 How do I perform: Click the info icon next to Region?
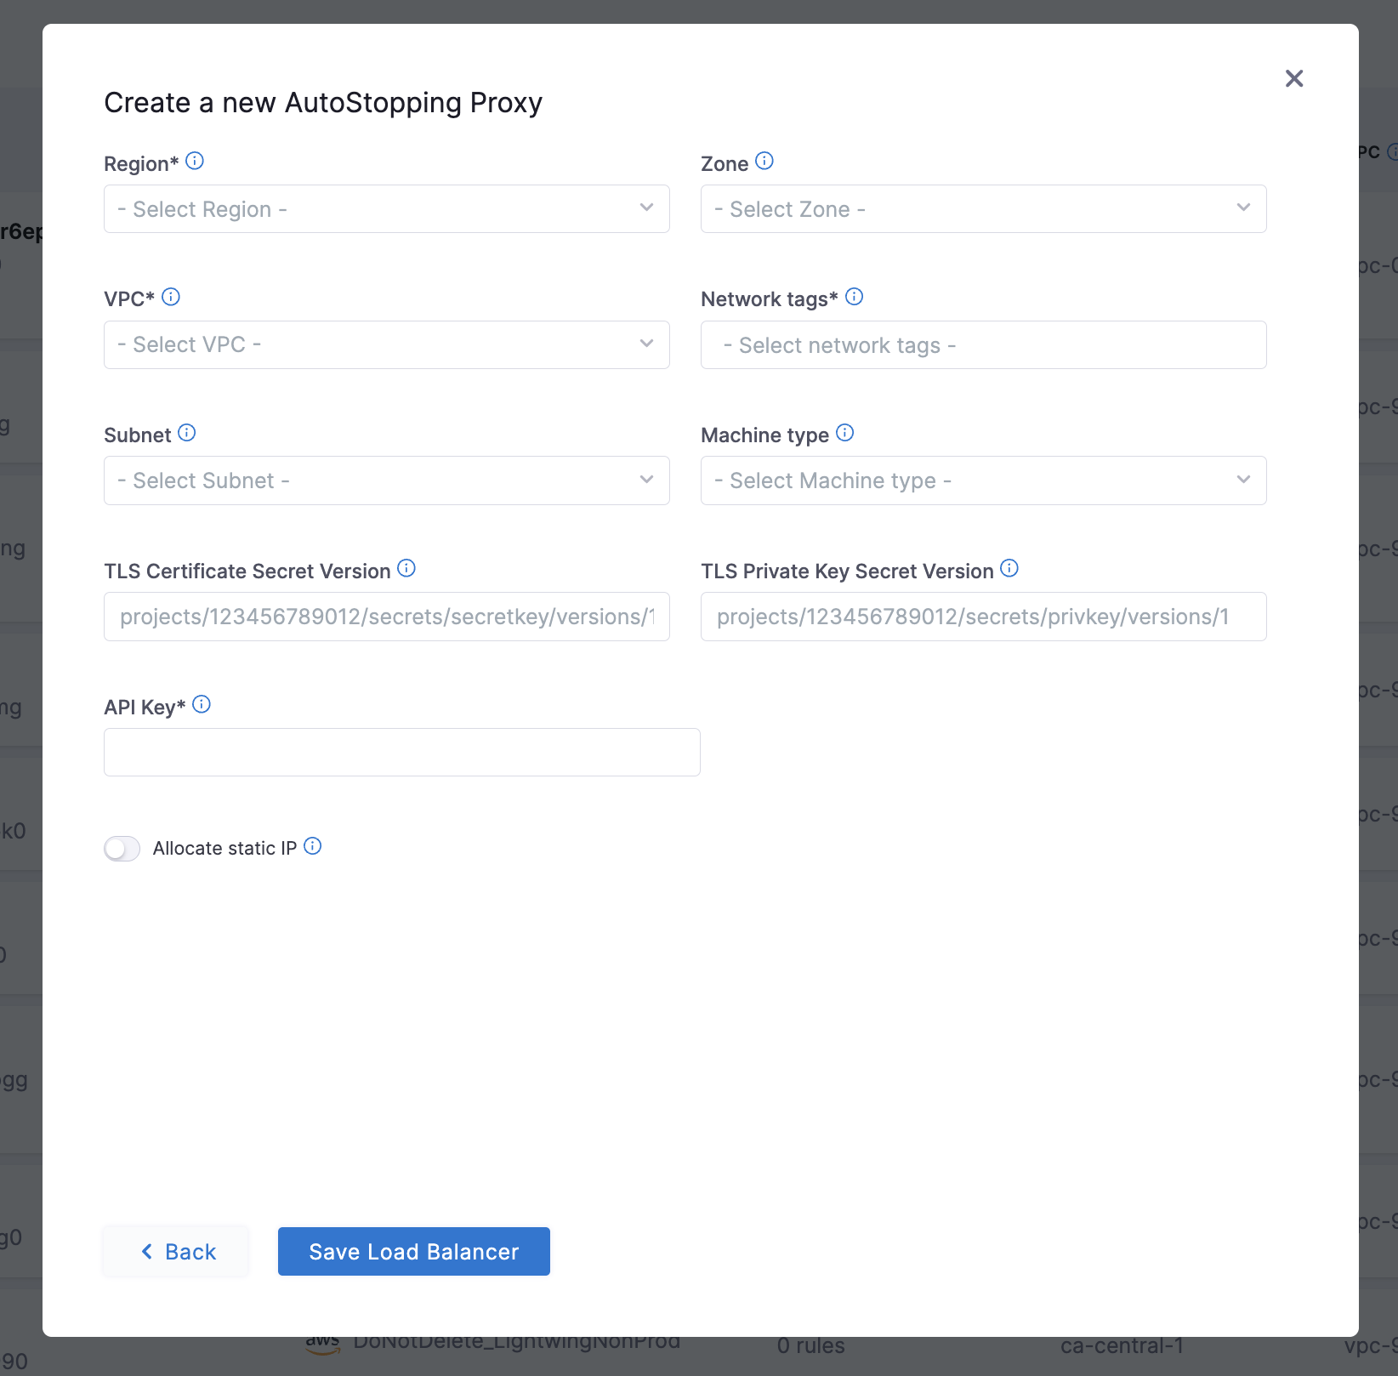pyautogui.click(x=195, y=161)
